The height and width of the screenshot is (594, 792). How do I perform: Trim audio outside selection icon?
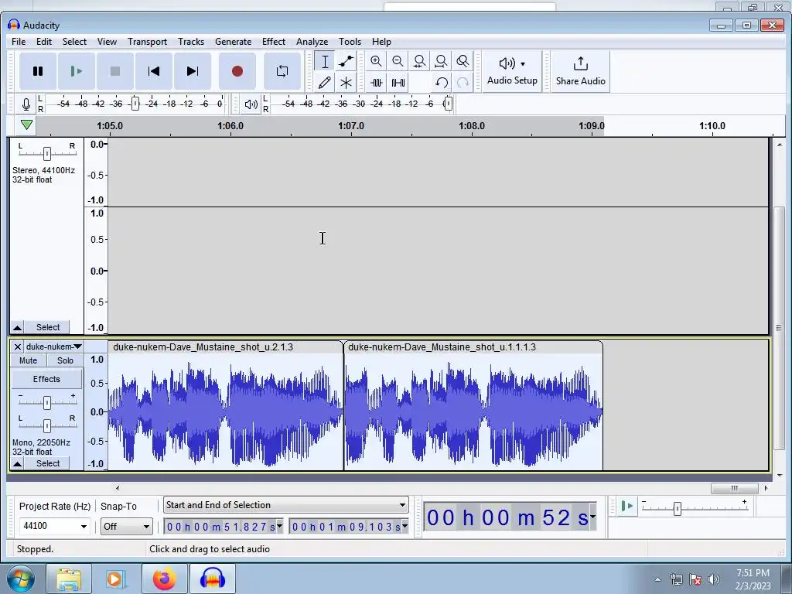[377, 82]
